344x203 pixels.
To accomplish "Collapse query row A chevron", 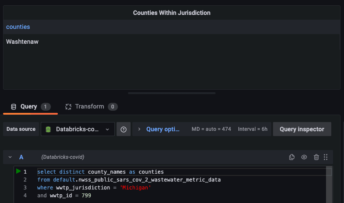I will pyautogui.click(x=10, y=157).
